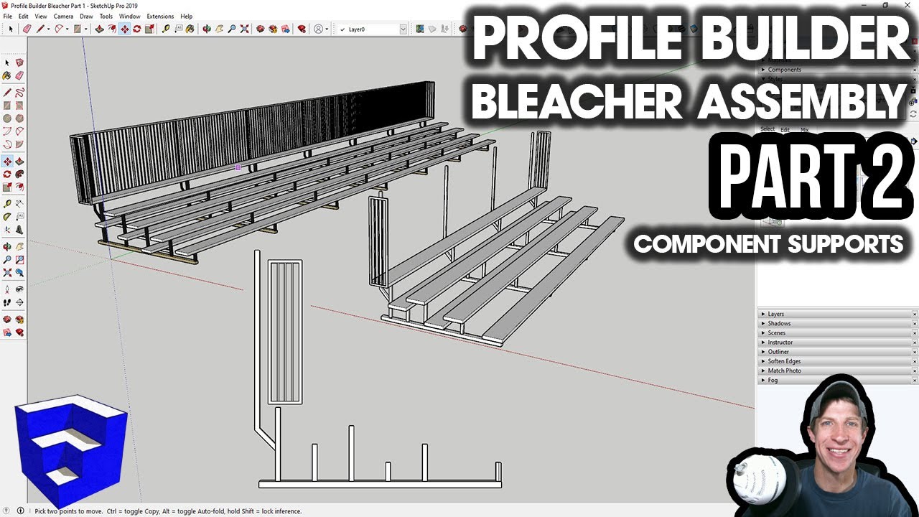Open the Camera menu
The image size is (919, 517).
coord(63,16)
